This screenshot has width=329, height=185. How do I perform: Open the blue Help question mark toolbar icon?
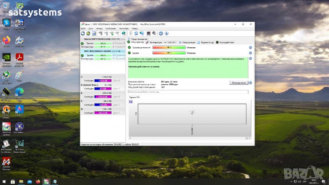[161, 33]
